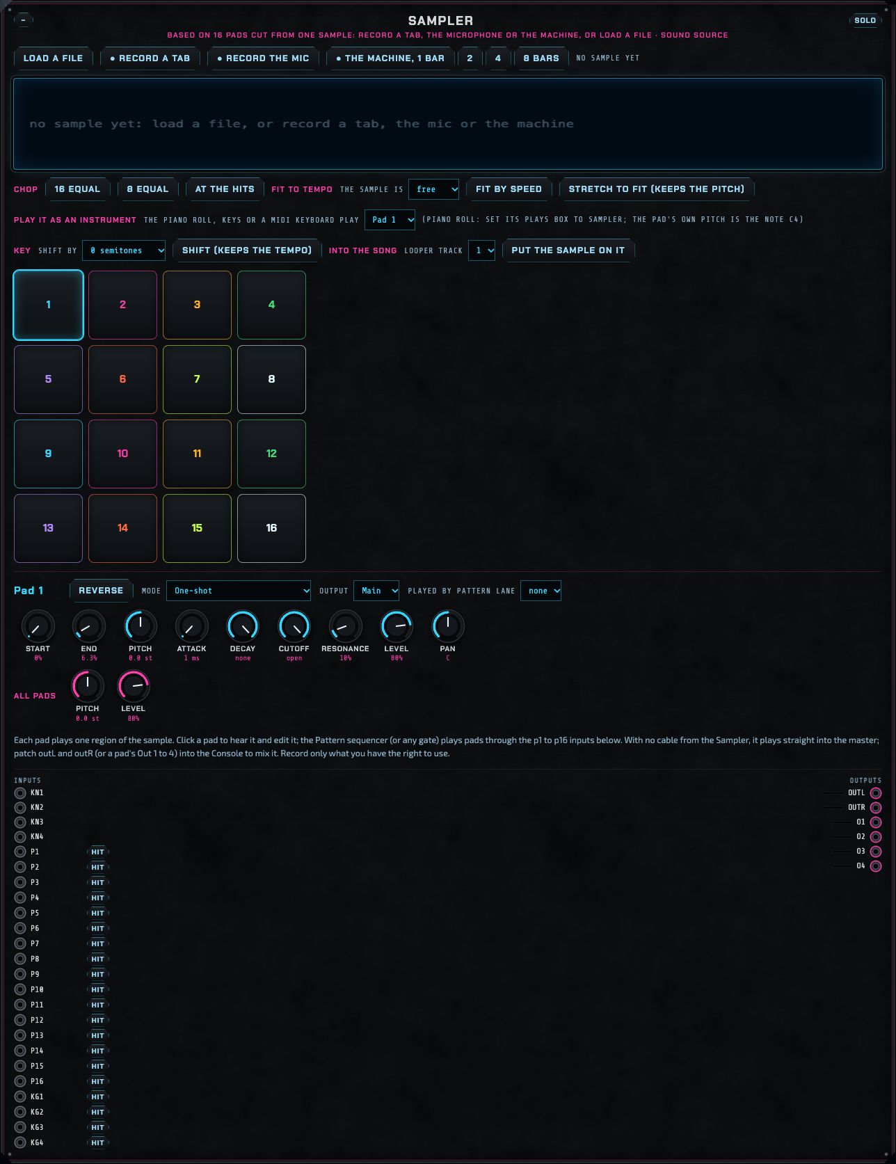
Task: Chop sample into 8 EQUAL
Action: 147,189
